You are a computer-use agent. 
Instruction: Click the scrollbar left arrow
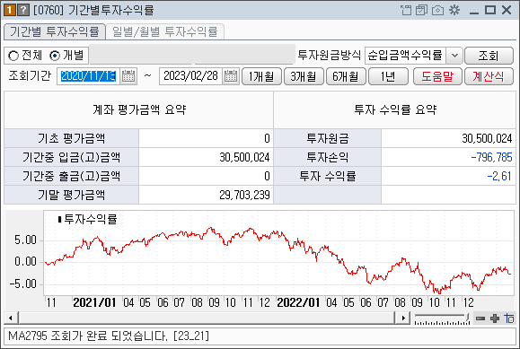pos(11,318)
